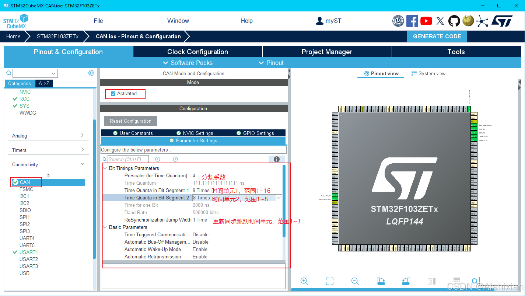Show parameter information icon
The height and width of the screenshot is (296, 525).
[x=277, y=159]
